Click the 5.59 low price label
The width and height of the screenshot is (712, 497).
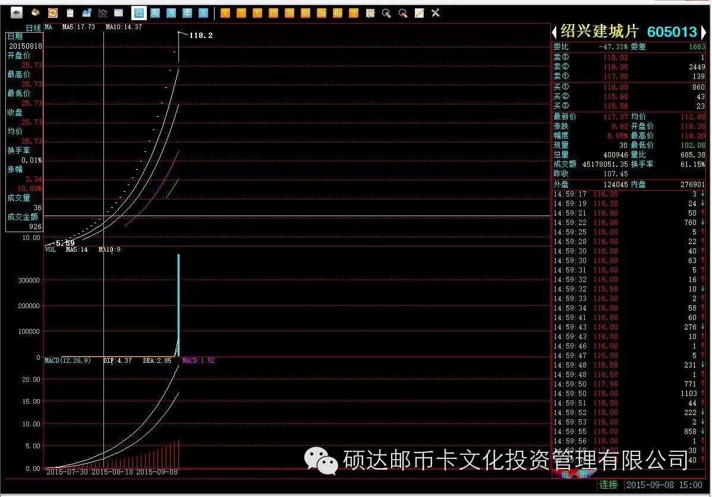[x=65, y=243]
